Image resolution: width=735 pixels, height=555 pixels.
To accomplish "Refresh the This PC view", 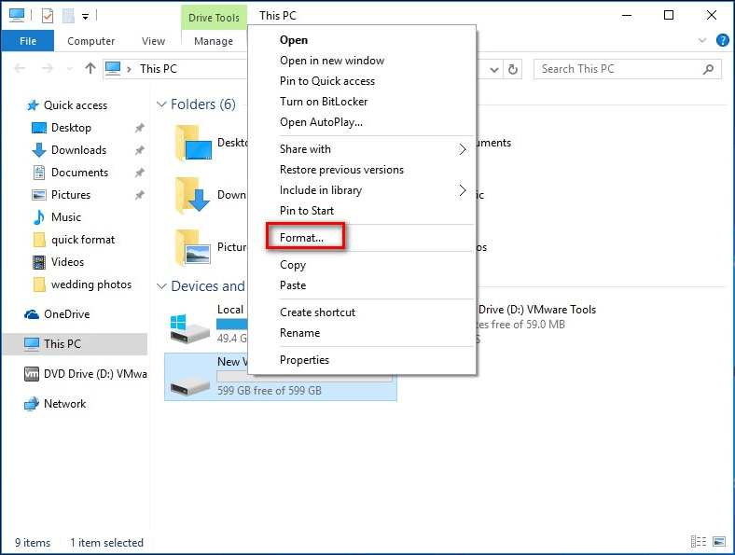I will click(513, 70).
